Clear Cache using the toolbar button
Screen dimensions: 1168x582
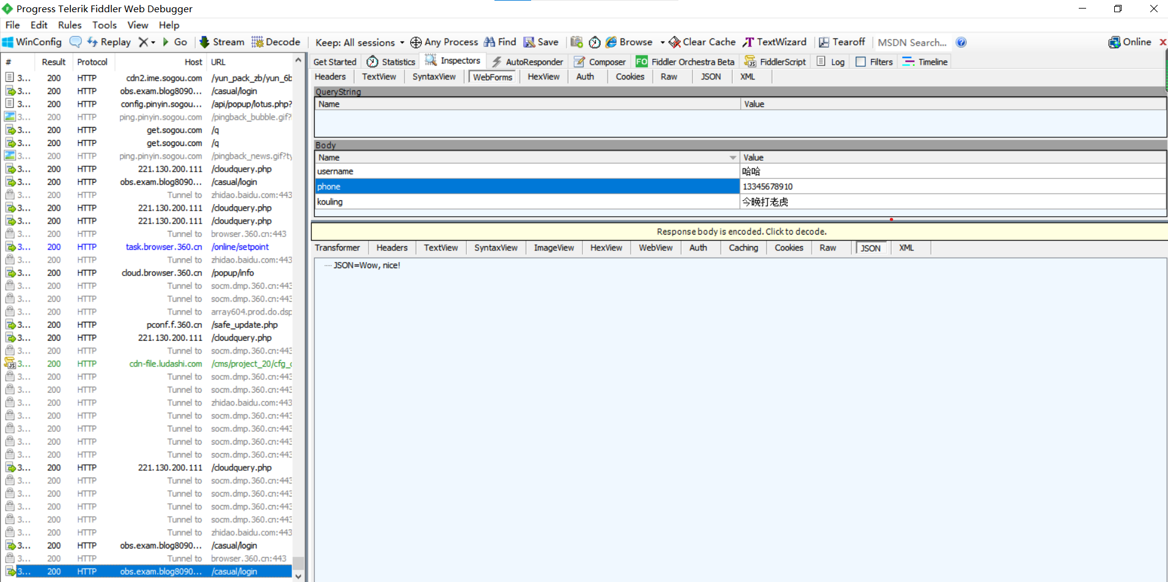[702, 42]
